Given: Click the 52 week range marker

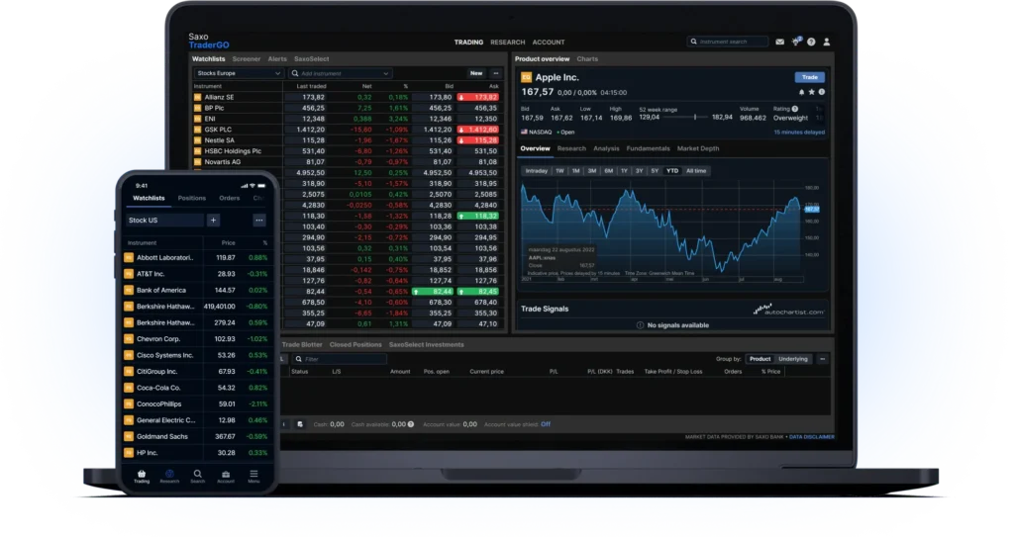Looking at the screenshot, I should [695, 118].
